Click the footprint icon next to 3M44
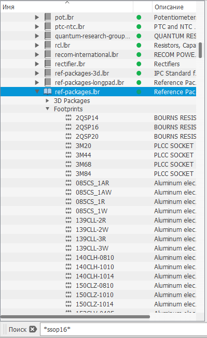The height and width of the screenshot is (338, 207). point(68,155)
